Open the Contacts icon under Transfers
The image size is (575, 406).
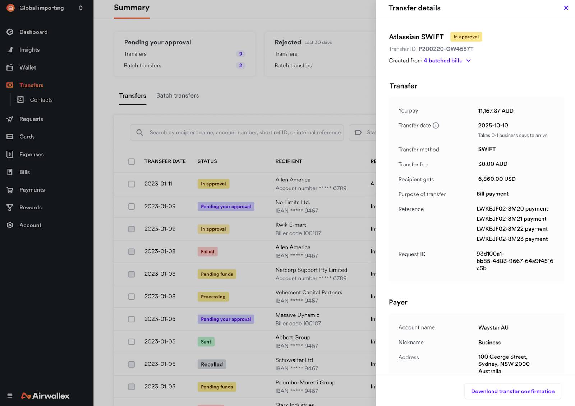click(x=20, y=100)
